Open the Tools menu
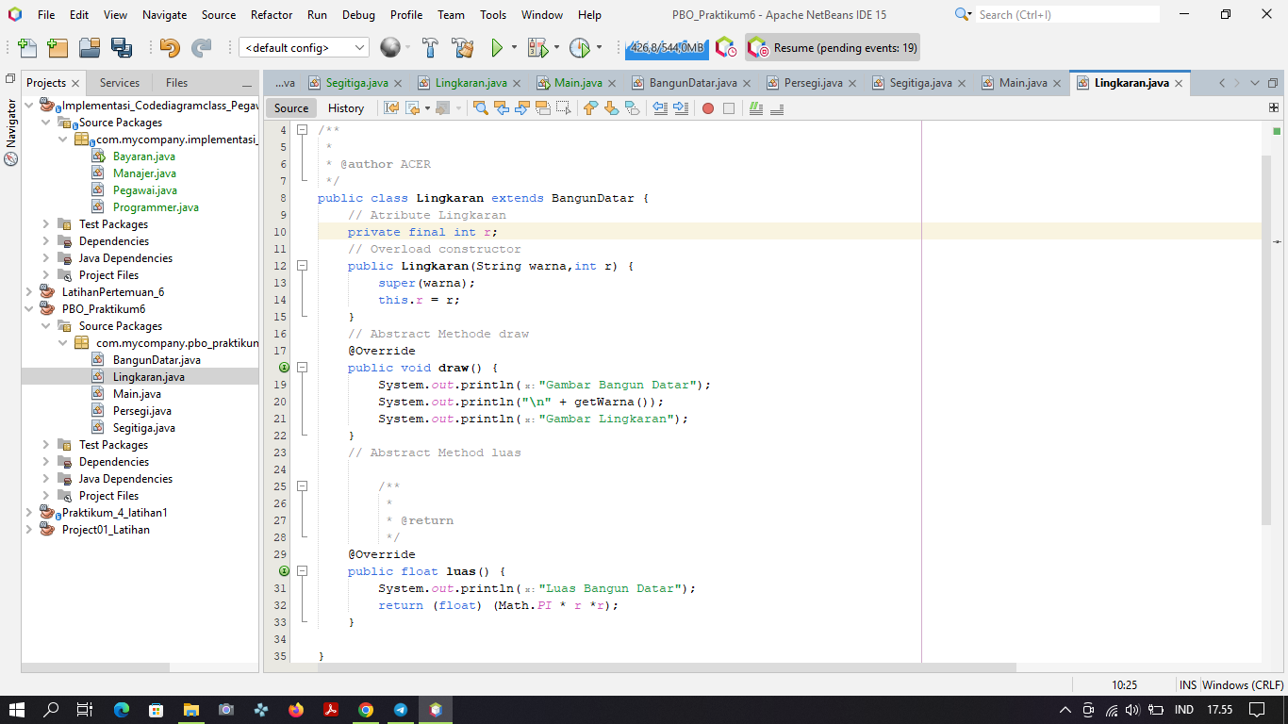 click(x=493, y=15)
